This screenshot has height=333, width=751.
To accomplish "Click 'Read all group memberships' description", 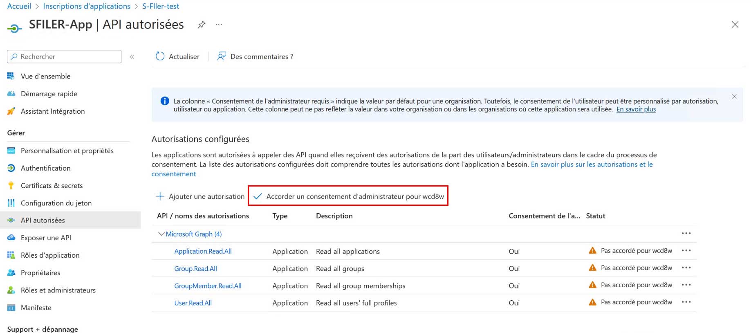I will click(x=361, y=286).
